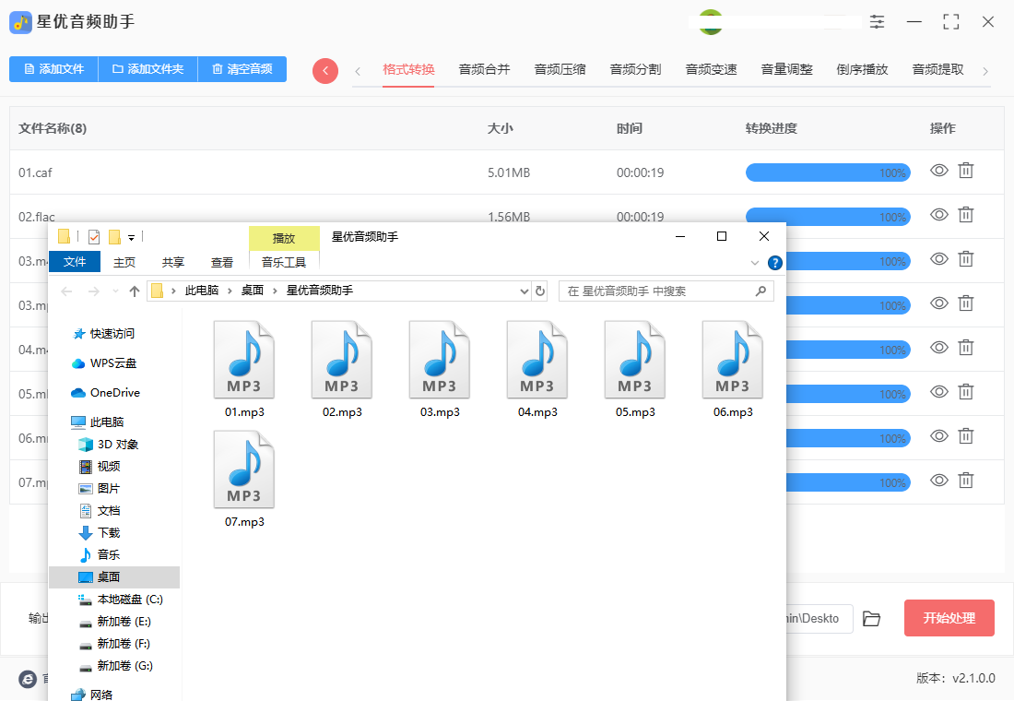The width and height of the screenshot is (1014, 701).
Task: Click trash icon in the 06 file row
Action: pyautogui.click(x=965, y=435)
